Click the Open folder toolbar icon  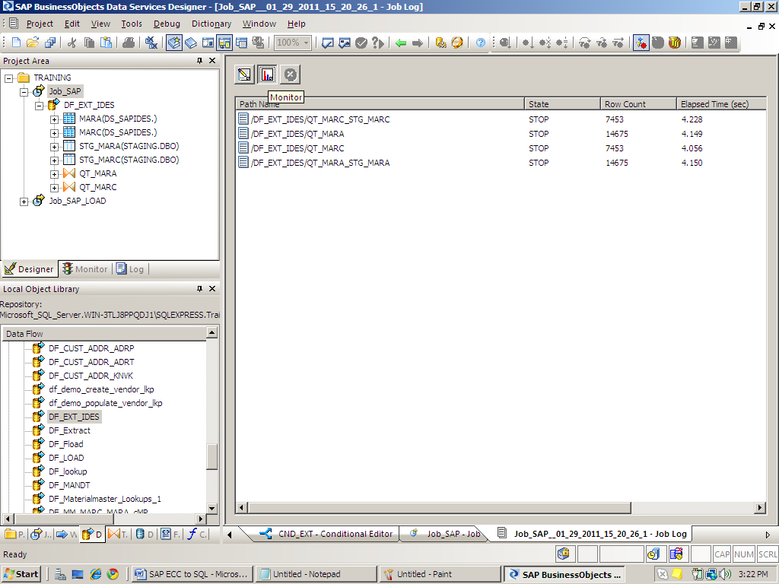33,43
